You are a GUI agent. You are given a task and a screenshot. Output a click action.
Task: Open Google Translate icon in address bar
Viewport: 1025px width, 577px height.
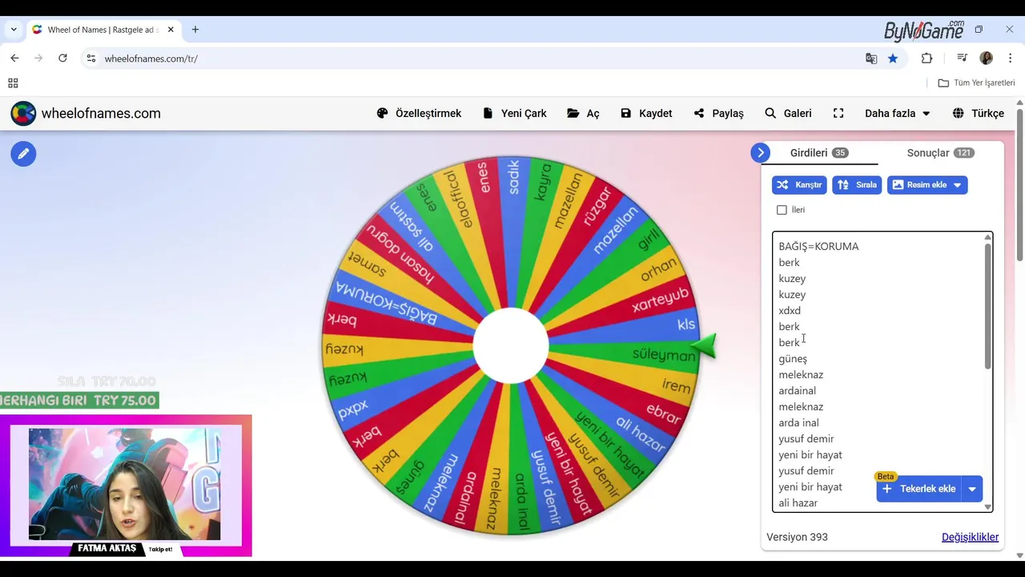(871, 59)
